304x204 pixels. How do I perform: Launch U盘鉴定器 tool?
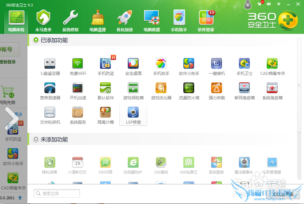click(x=50, y=67)
